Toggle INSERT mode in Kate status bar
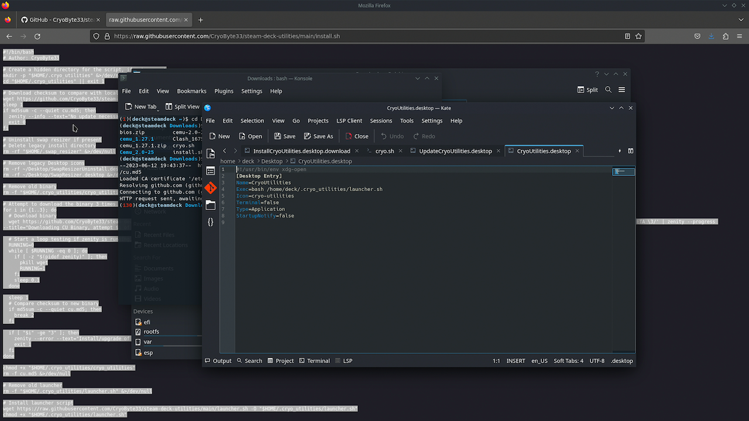The width and height of the screenshot is (749, 421). coord(516,361)
